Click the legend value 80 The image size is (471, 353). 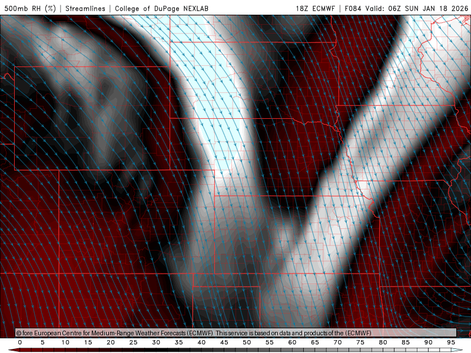pos(383,342)
